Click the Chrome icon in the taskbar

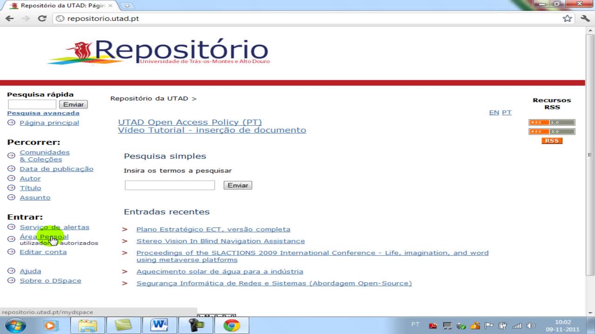tap(231, 325)
